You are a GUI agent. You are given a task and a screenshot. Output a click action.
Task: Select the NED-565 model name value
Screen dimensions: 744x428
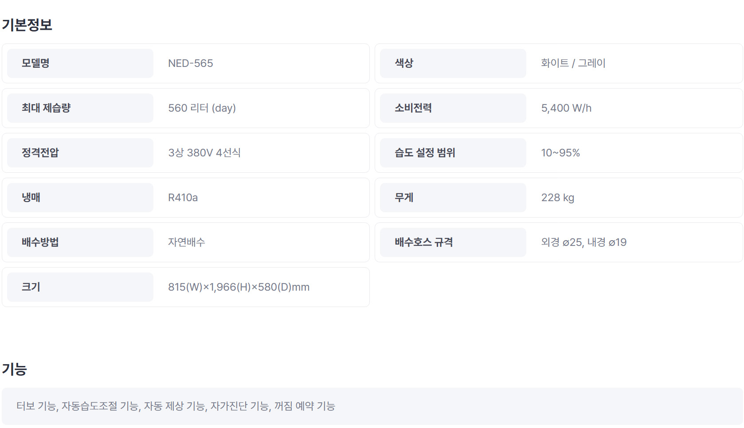click(x=191, y=63)
